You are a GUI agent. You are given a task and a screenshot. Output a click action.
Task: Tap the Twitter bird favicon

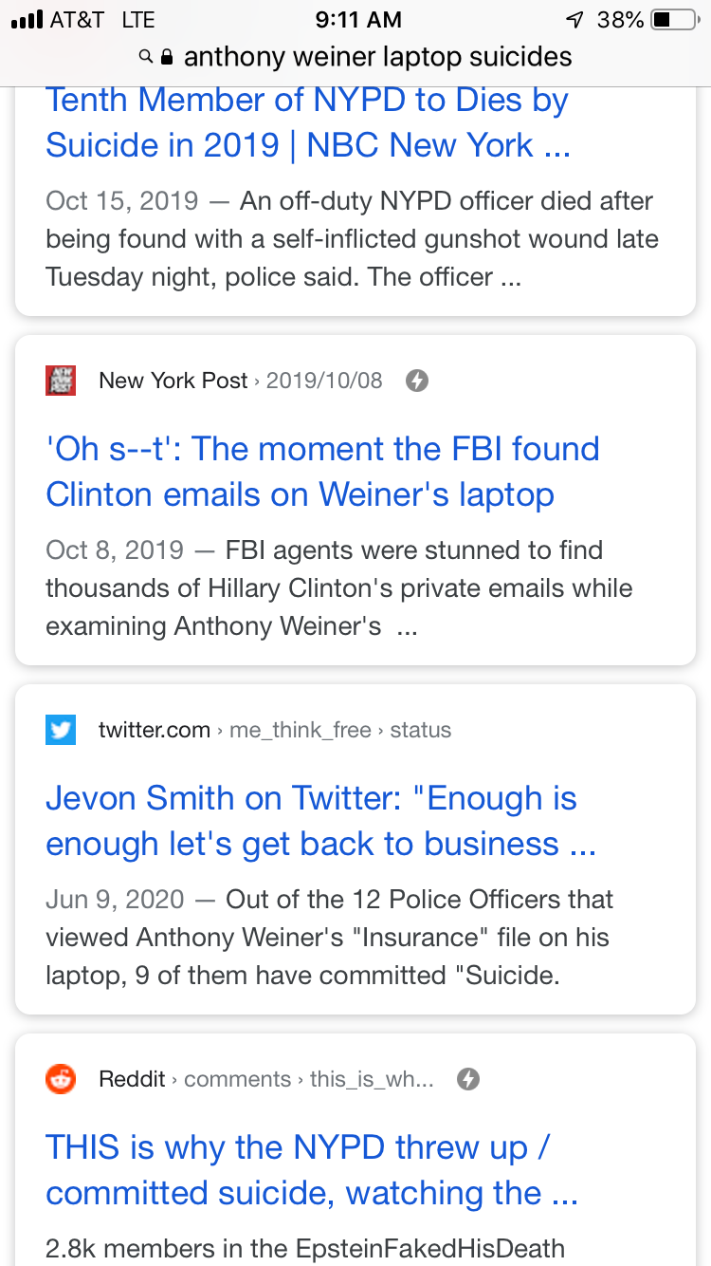tap(61, 730)
